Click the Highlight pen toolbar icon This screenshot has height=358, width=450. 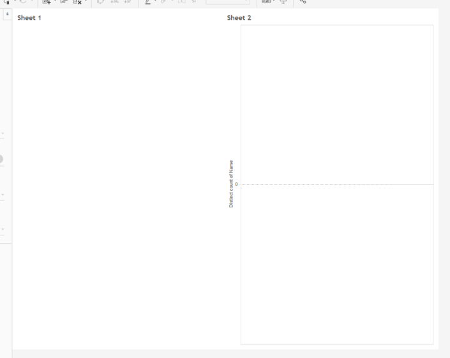(148, 2)
